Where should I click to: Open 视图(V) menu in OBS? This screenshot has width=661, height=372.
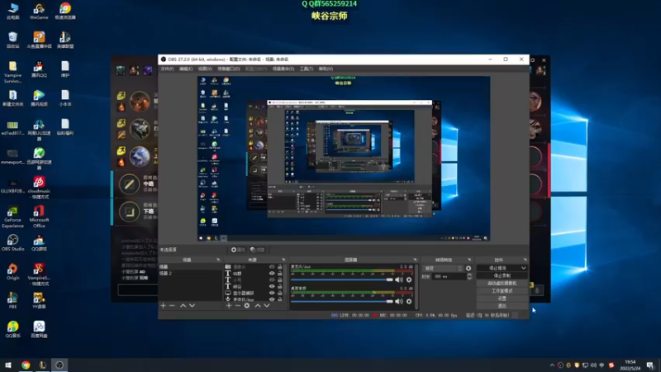(204, 69)
